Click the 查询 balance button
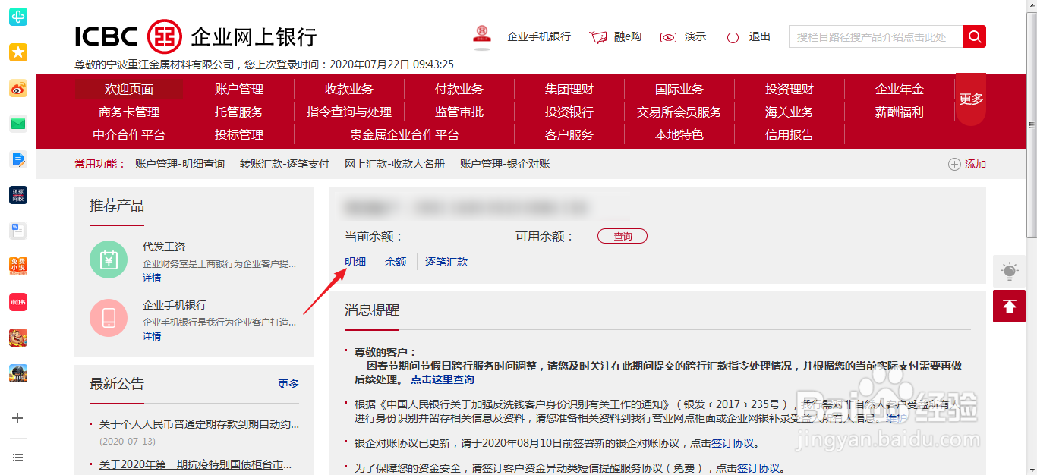The height and width of the screenshot is (475, 1037). pos(623,236)
